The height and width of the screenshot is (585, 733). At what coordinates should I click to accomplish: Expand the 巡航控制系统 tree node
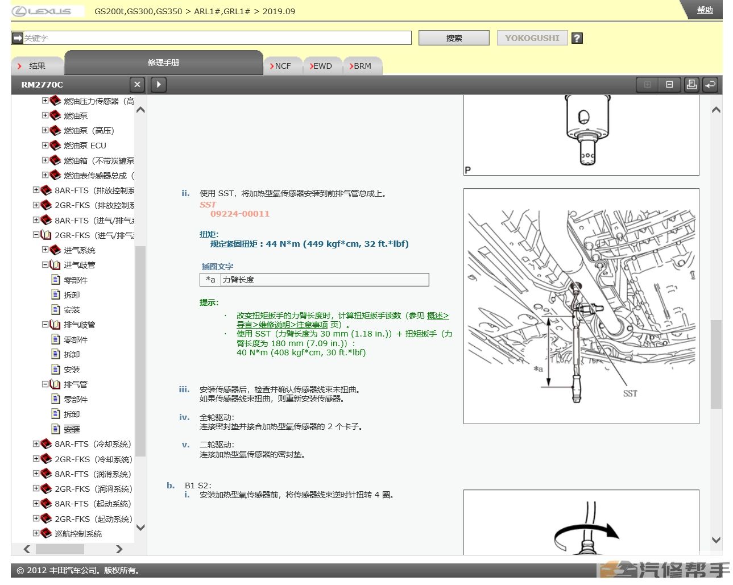click(x=35, y=533)
